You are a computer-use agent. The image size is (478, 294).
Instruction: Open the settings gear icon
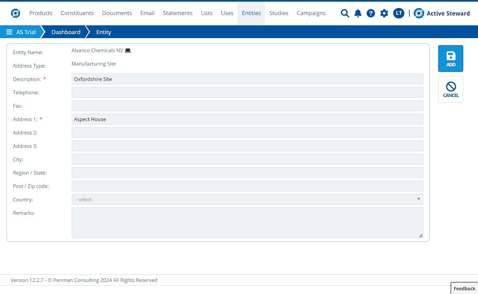click(x=384, y=13)
